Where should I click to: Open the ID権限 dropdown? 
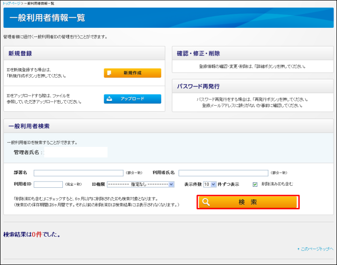tap(140, 184)
